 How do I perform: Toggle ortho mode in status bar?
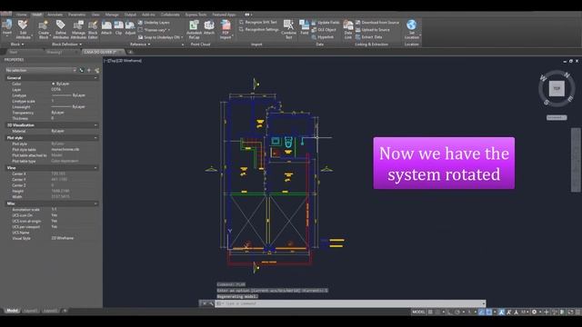coord(449,312)
